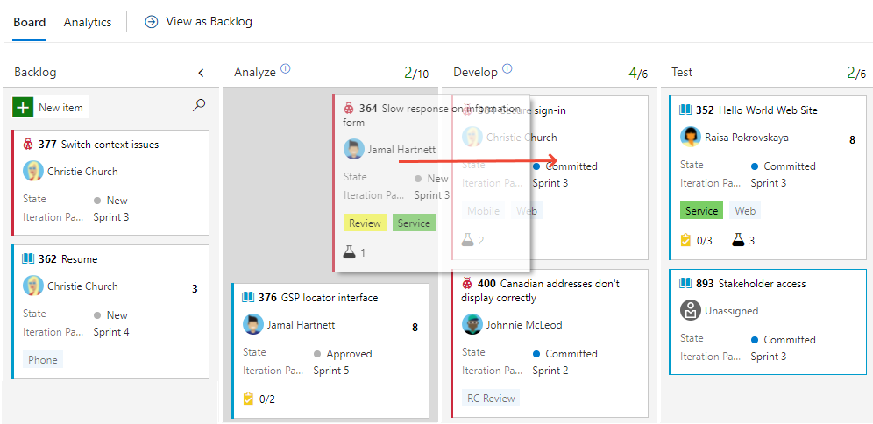Click the green New item plus icon
Viewport: 873px width, 424px height.
click(22, 108)
